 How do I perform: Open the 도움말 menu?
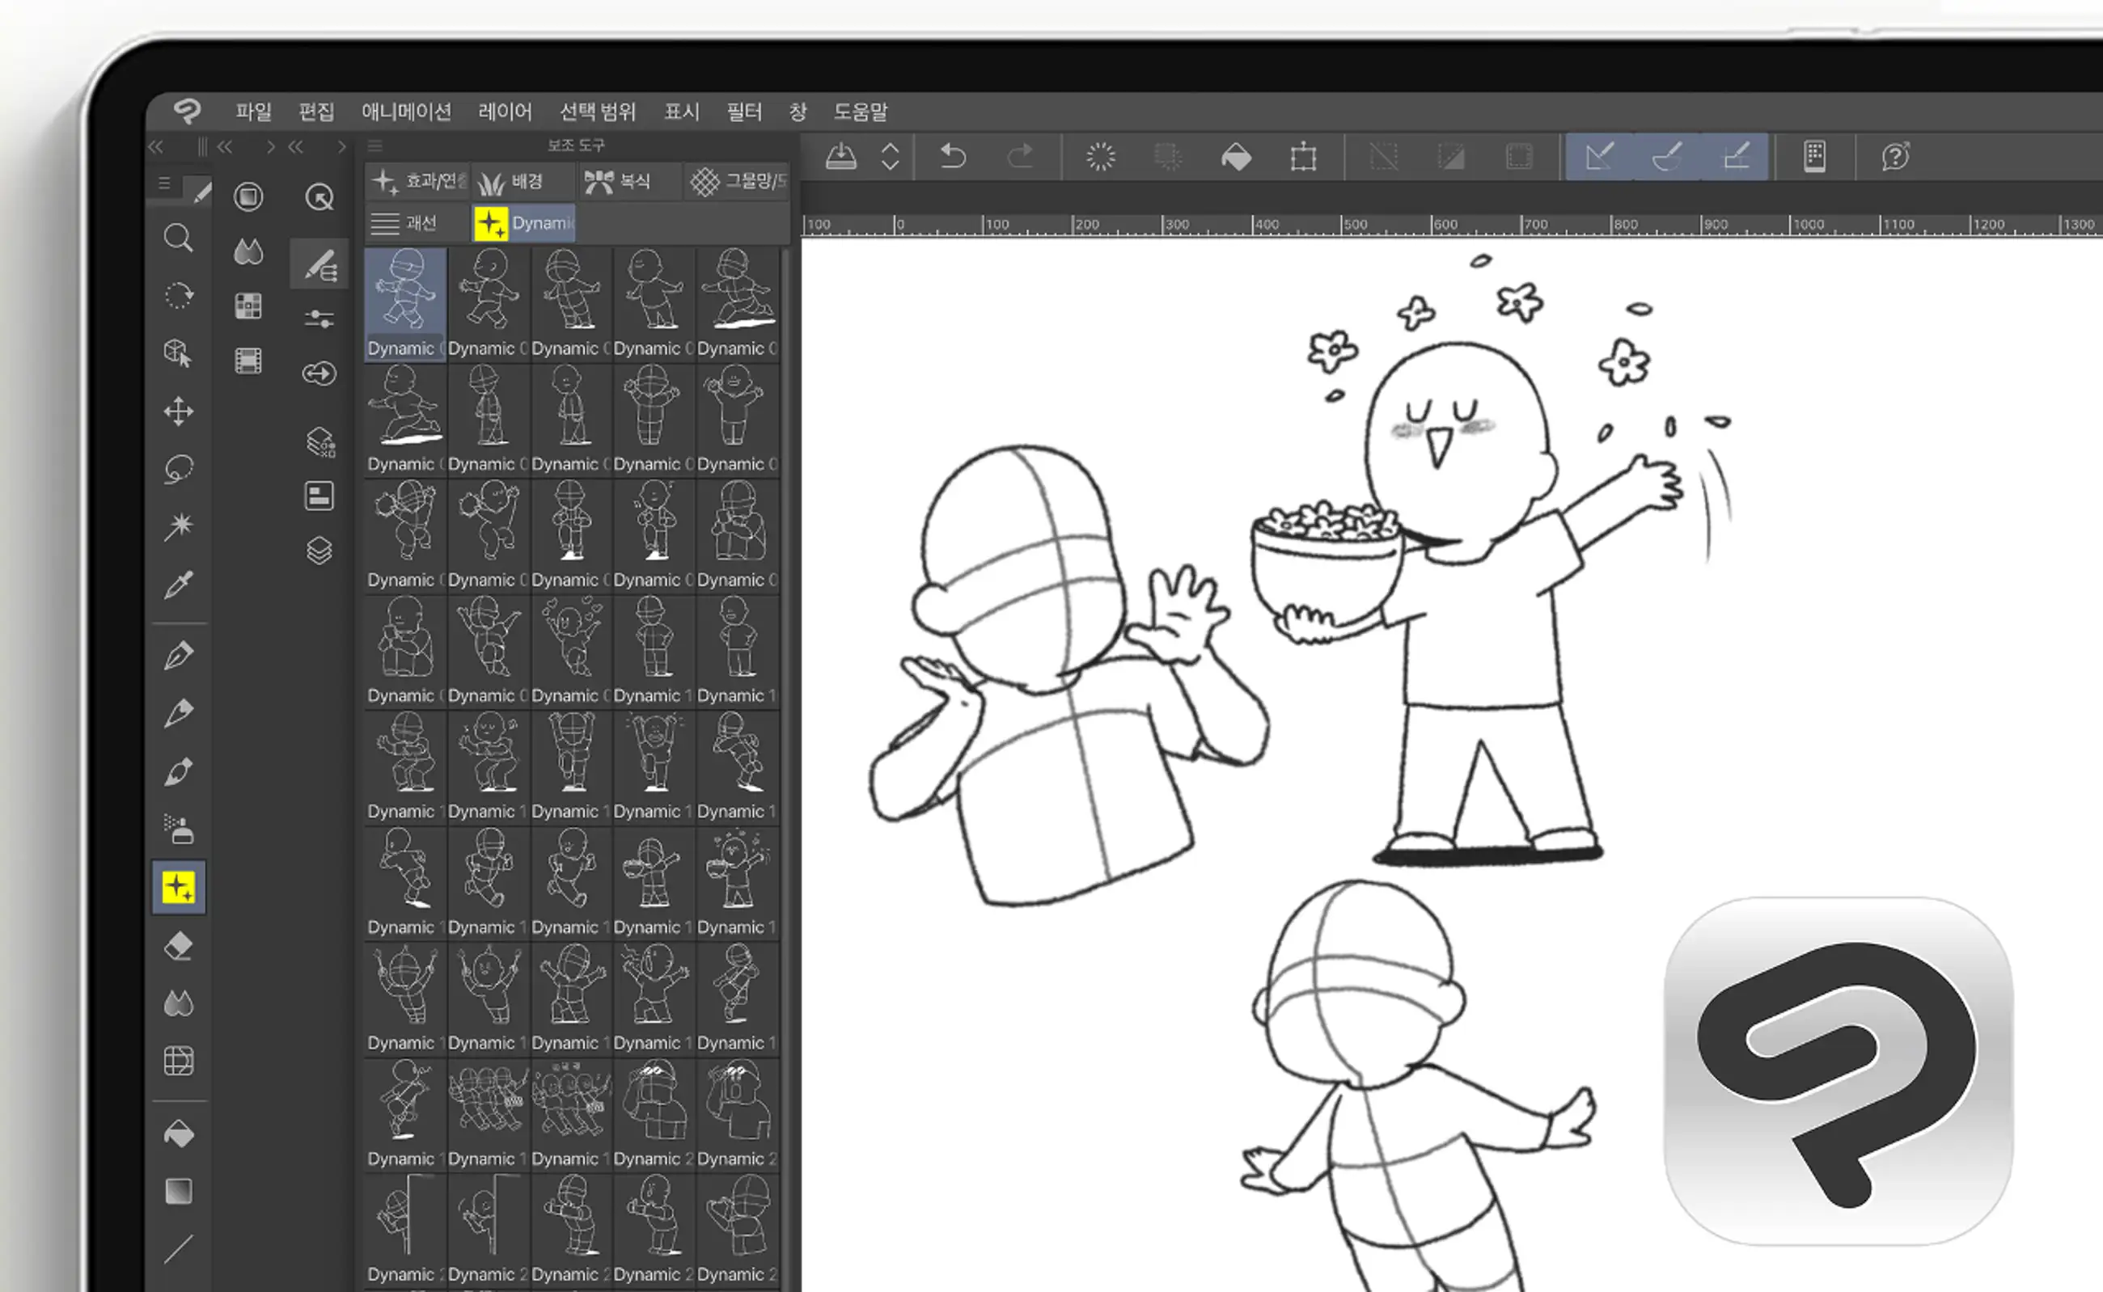point(860,111)
